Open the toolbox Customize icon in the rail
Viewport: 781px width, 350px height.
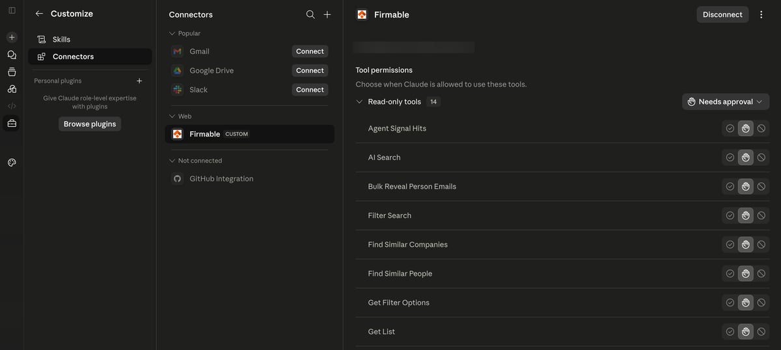(x=12, y=123)
